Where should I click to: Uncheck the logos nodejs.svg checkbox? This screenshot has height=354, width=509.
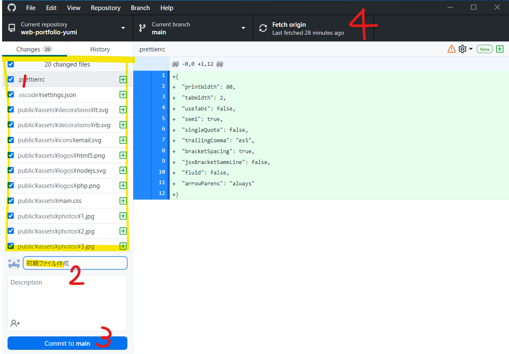click(11, 170)
